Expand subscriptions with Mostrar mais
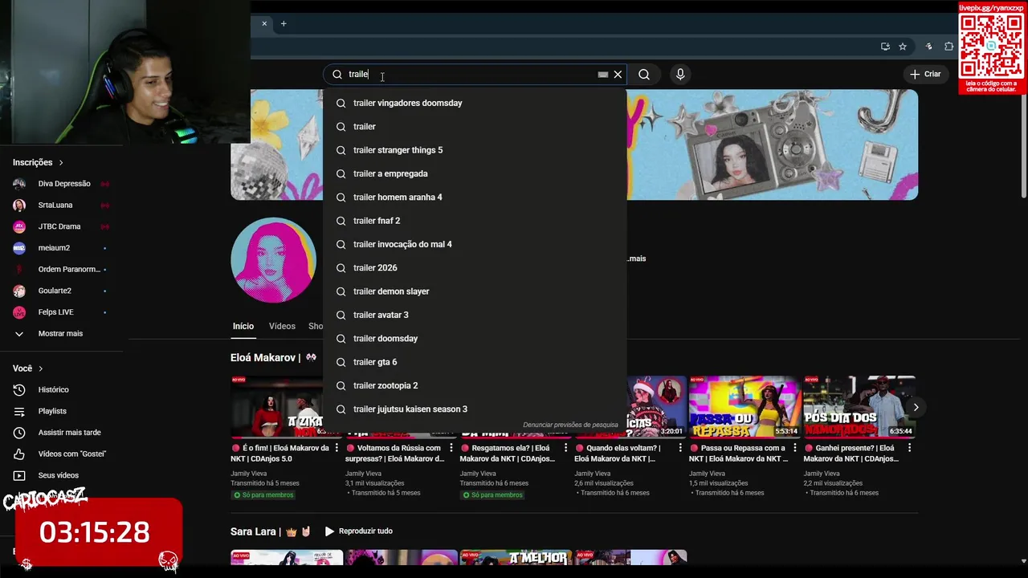This screenshot has width=1028, height=578. [x=61, y=333]
